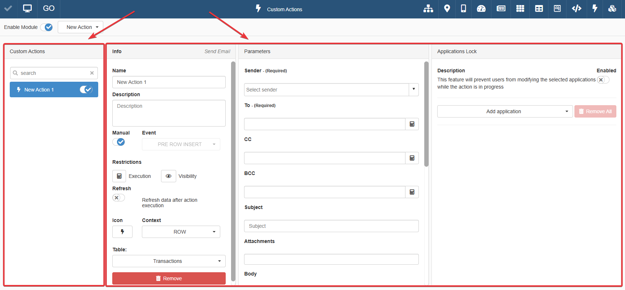
Task: Click the Parameters panel vertical scrollbar
Action: (426, 114)
